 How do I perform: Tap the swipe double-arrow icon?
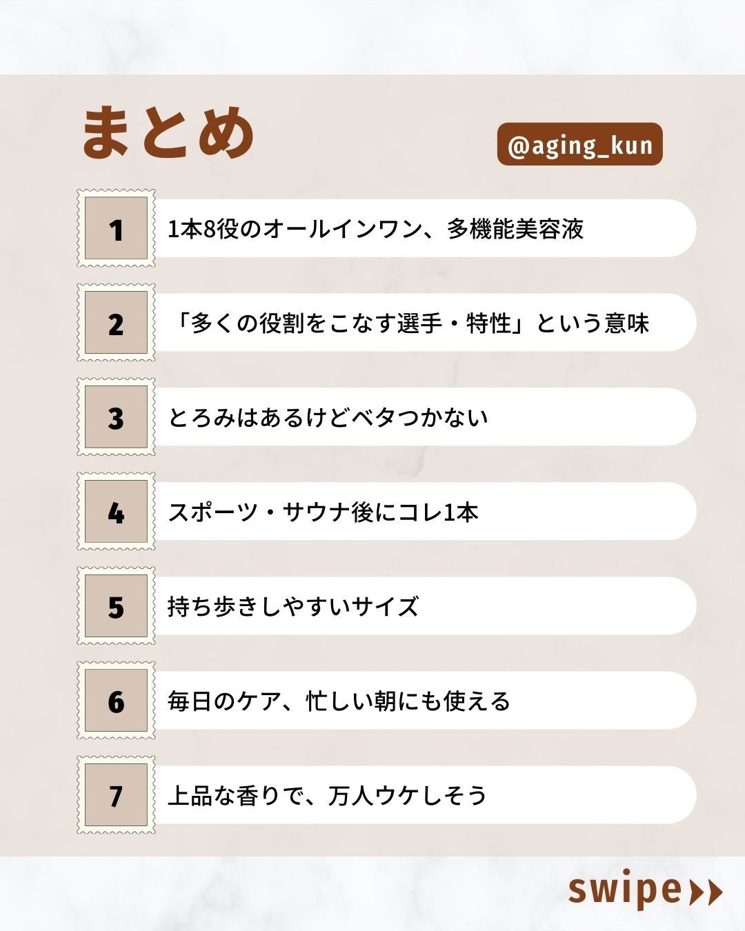pyautogui.click(x=706, y=892)
